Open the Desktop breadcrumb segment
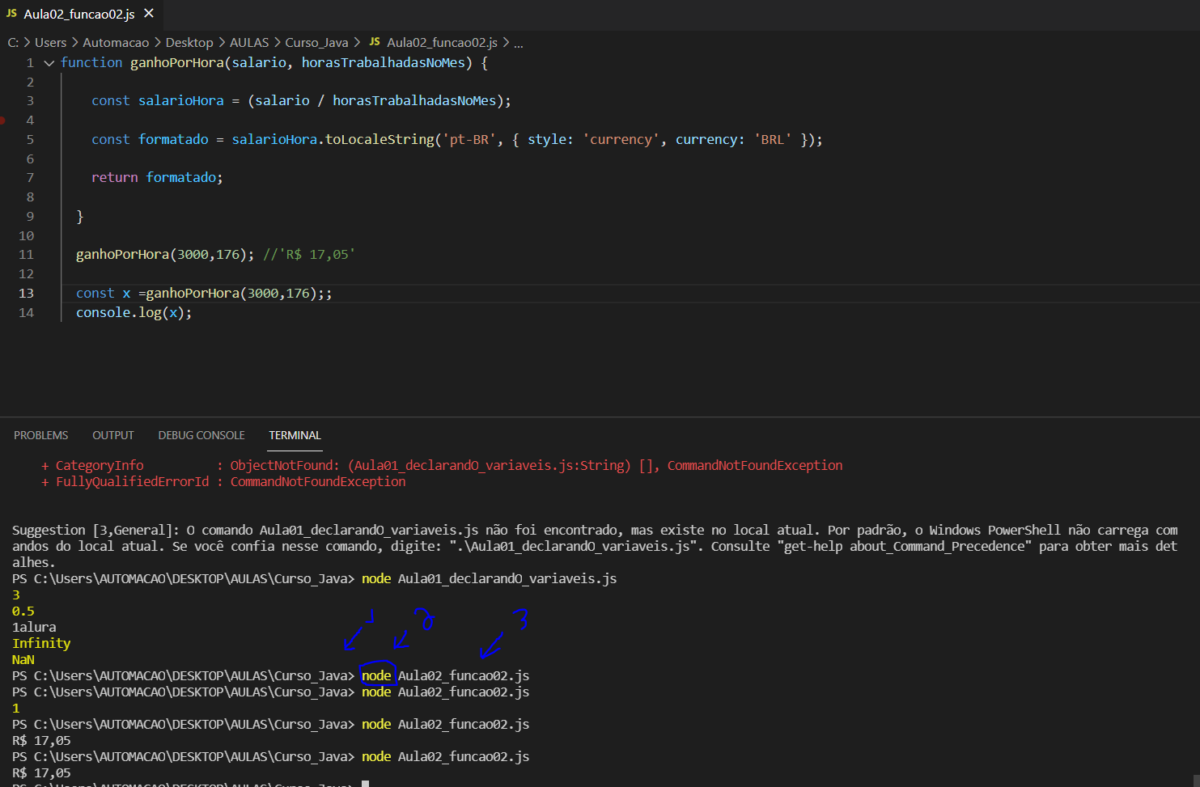The width and height of the screenshot is (1200, 787). pos(189,43)
